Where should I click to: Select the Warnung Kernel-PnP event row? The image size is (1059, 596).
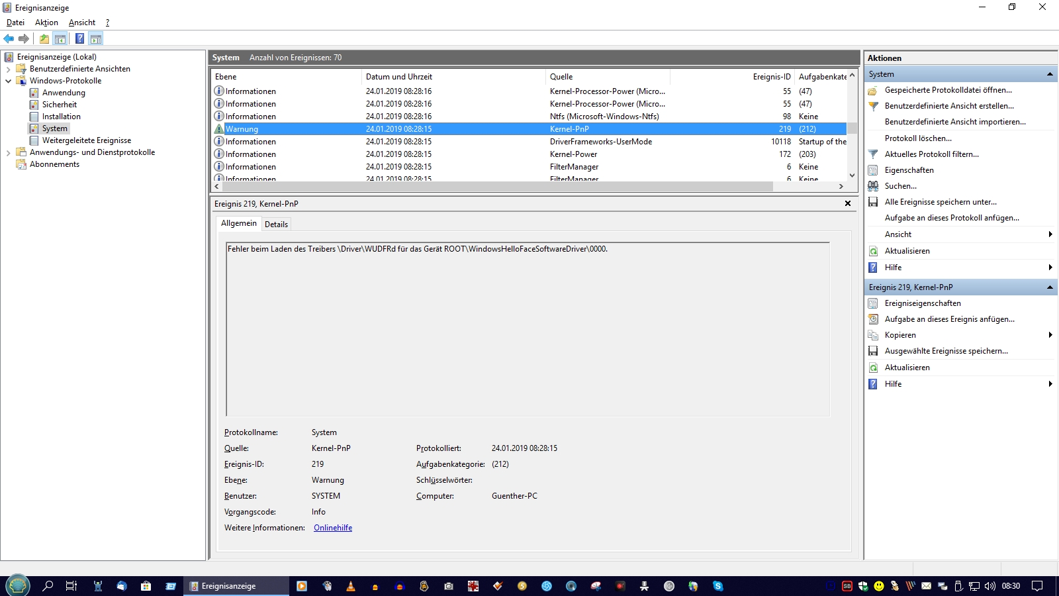(x=529, y=129)
